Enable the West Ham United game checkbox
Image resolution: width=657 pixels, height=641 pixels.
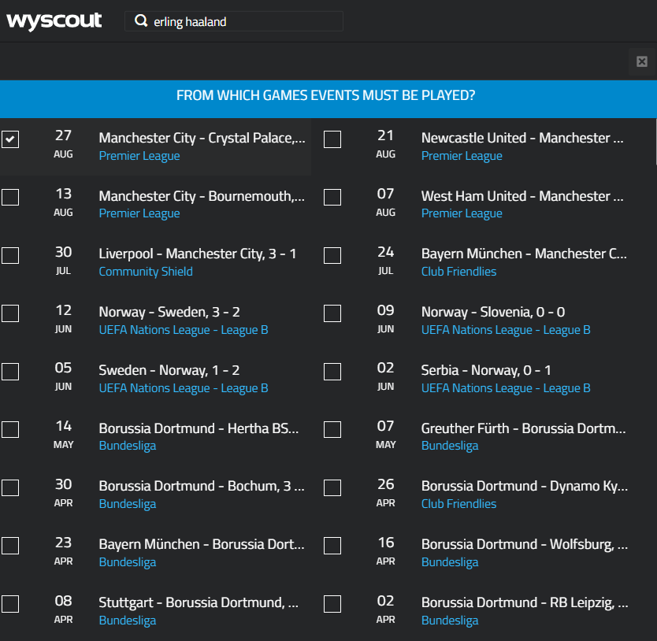pyautogui.click(x=332, y=198)
